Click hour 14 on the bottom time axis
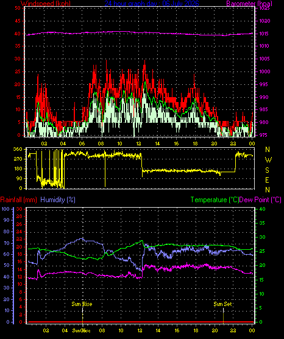The height and width of the screenshot is (339, 284). coord(158,330)
